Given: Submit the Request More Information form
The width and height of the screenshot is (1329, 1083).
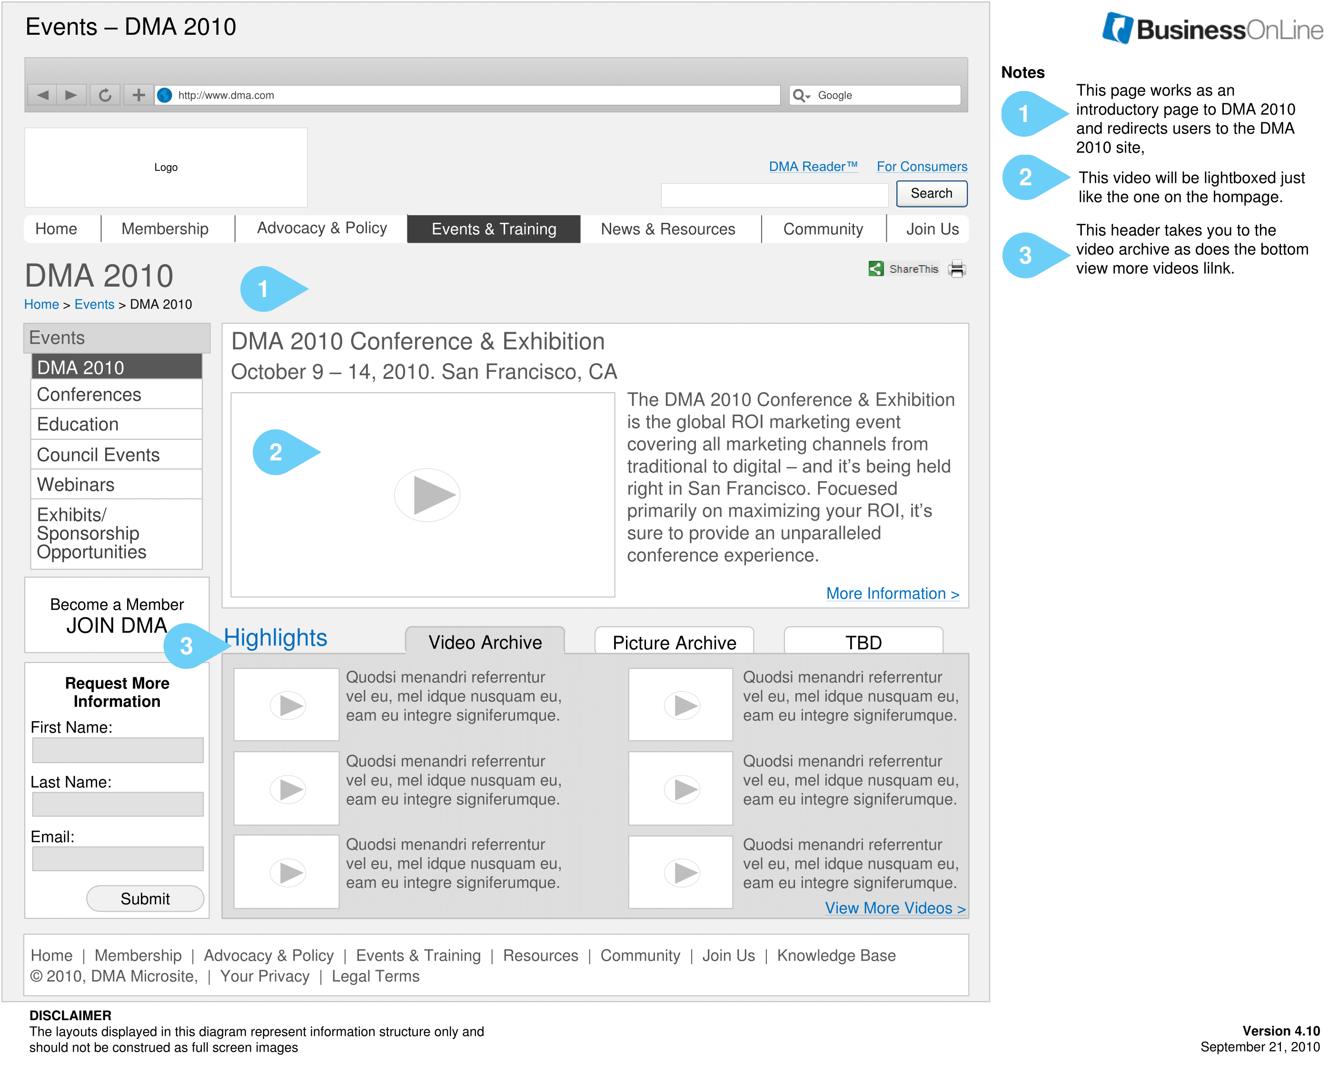Looking at the screenshot, I should click(x=145, y=898).
